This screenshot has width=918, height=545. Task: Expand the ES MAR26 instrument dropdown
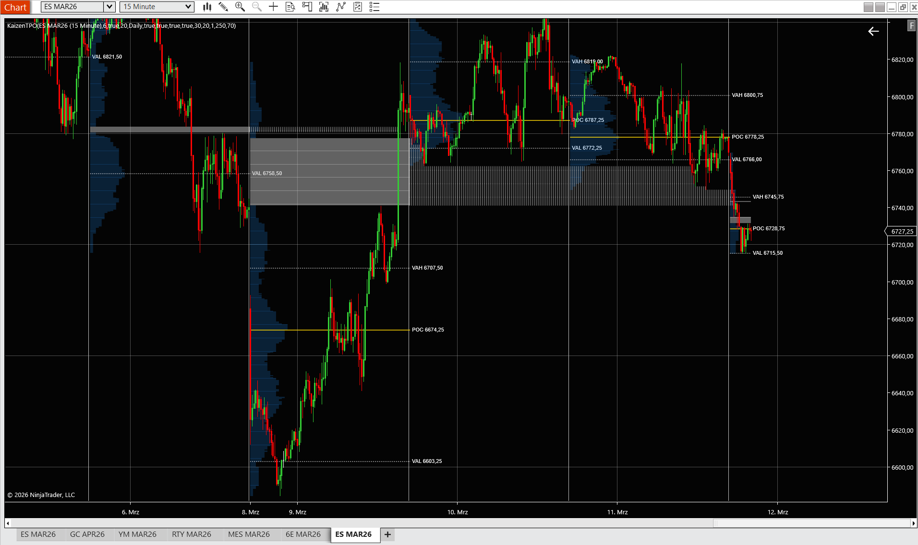(109, 7)
